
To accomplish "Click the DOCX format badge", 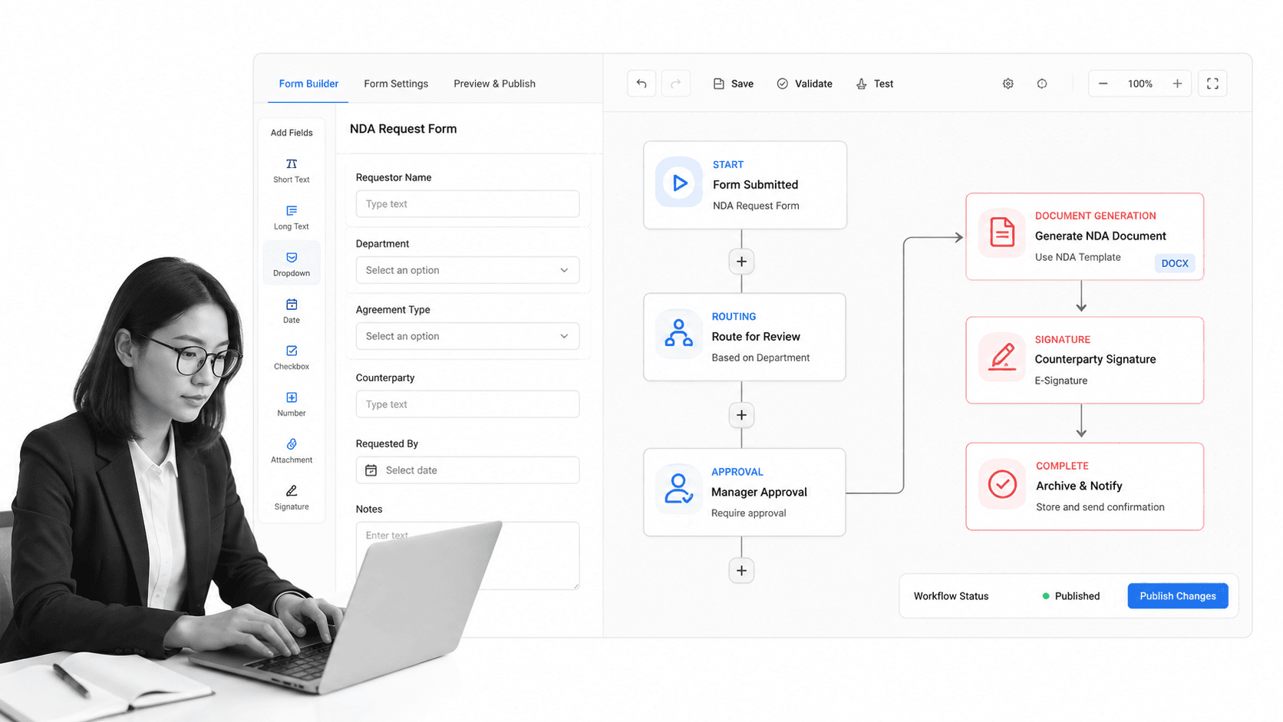I will tap(1174, 263).
